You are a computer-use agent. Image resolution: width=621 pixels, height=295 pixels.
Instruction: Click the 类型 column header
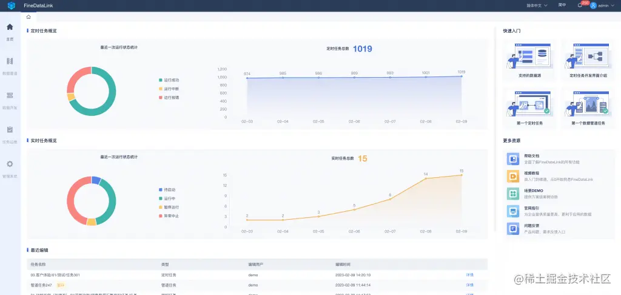[x=165, y=265]
